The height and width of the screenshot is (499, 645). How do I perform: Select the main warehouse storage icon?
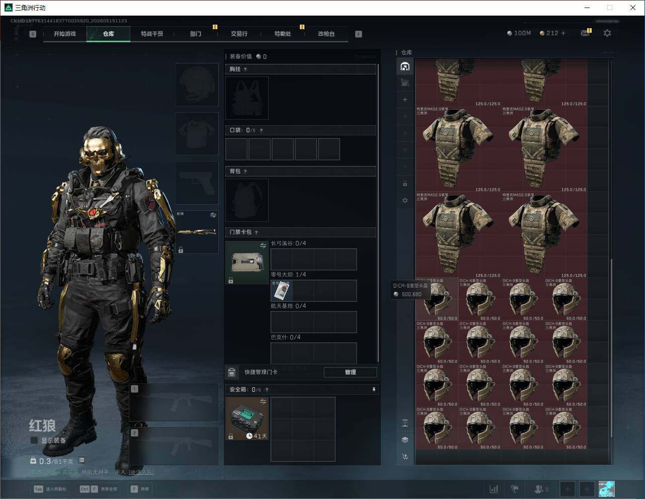(x=405, y=66)
